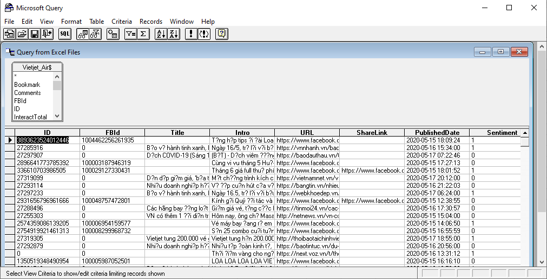Open the SQL view button
The height and width of the screenshot is (279, 547).
tap(65, 34)
